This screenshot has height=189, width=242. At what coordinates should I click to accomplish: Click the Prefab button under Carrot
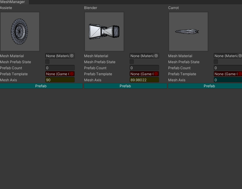coord(205,86)
